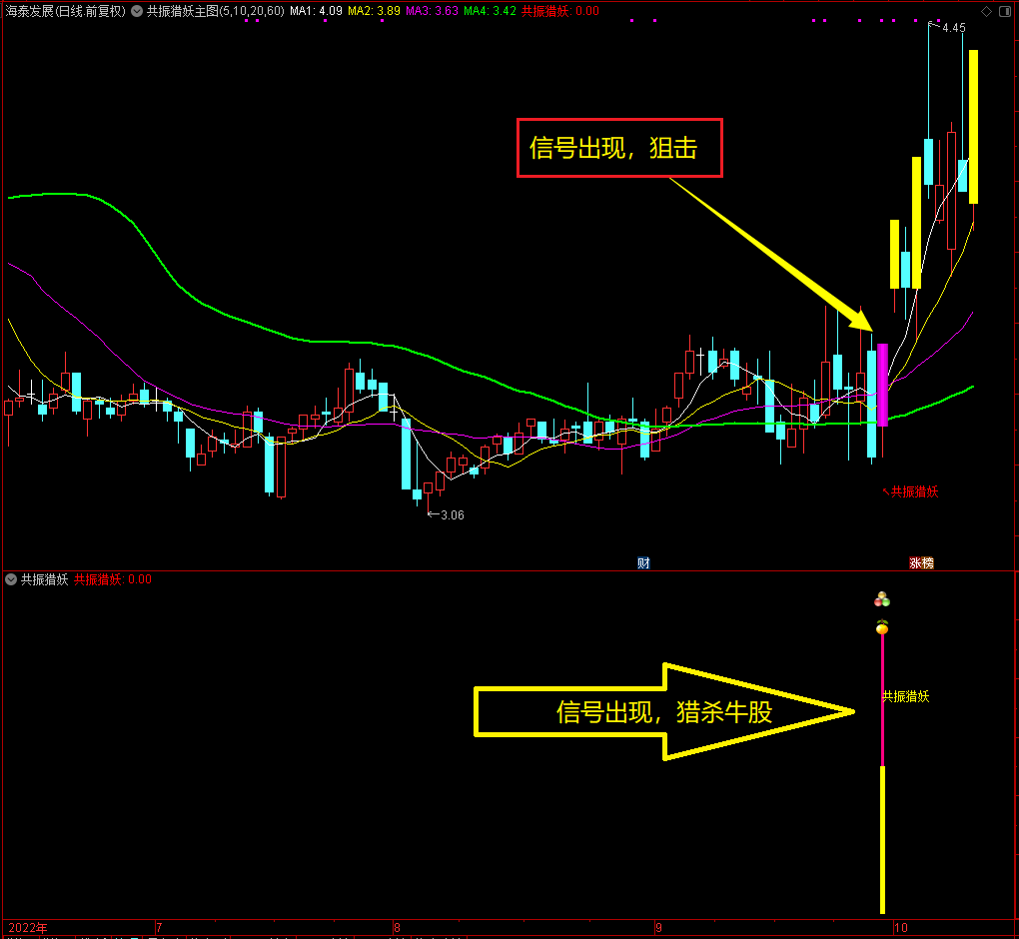Click the 3.06 low price label
Screen dimensions: 1019x939
(x=453, y=515)
